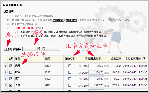149x93 pixels.
Task: Focus the 100USD manual rate field
Action: click(96, 66)
